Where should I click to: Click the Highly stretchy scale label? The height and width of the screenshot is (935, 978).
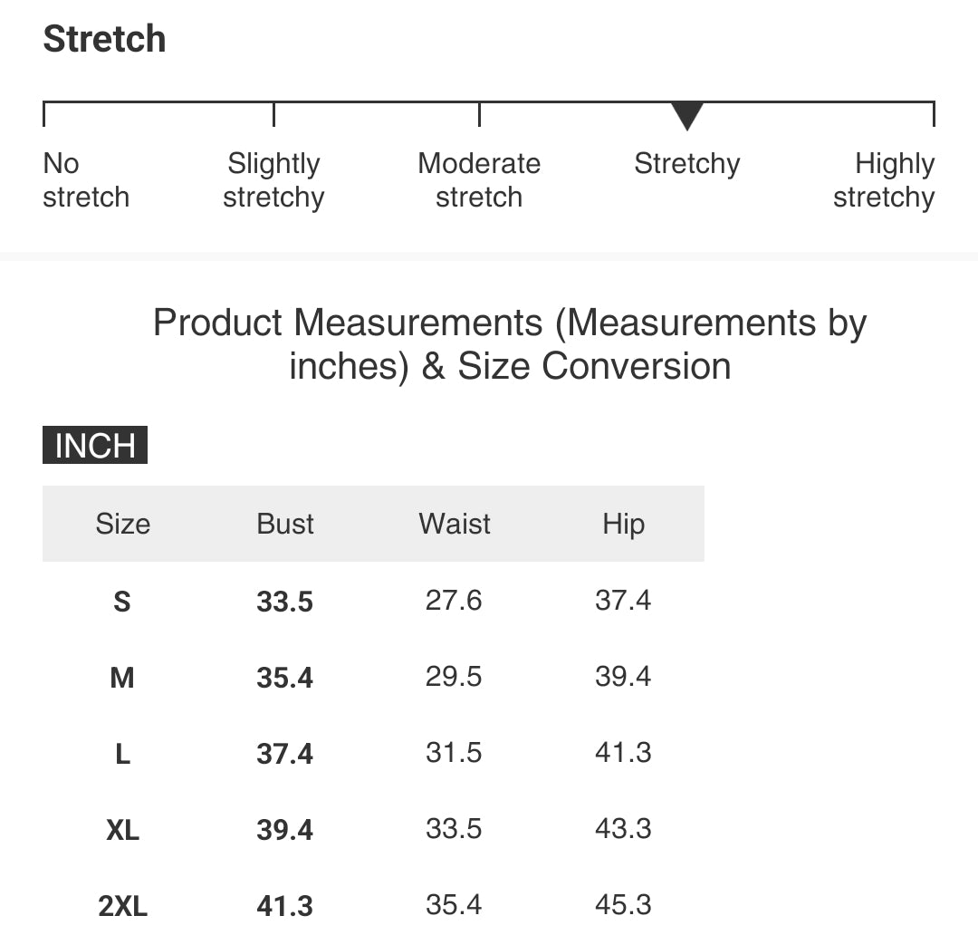coord(884,180)
